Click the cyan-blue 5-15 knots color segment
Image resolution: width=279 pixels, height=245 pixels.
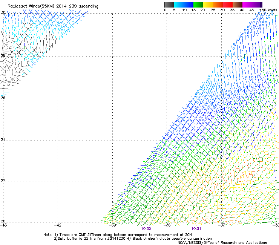184,5
